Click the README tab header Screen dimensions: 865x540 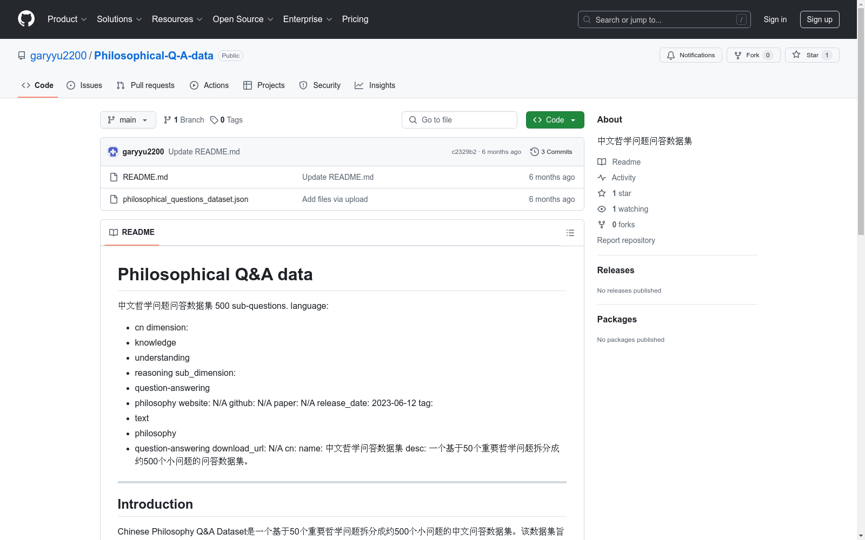click(132, 232)
